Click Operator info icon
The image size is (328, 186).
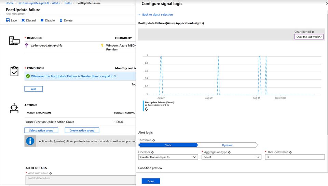[152, 152]
